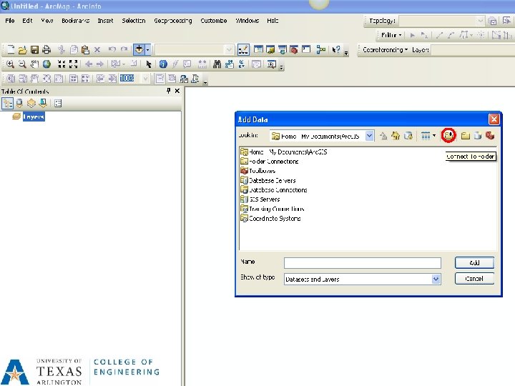Viewport: 515px width, 386px height.
Task: Toggle List By Visibility in Table of Contents
Action: 31,104
